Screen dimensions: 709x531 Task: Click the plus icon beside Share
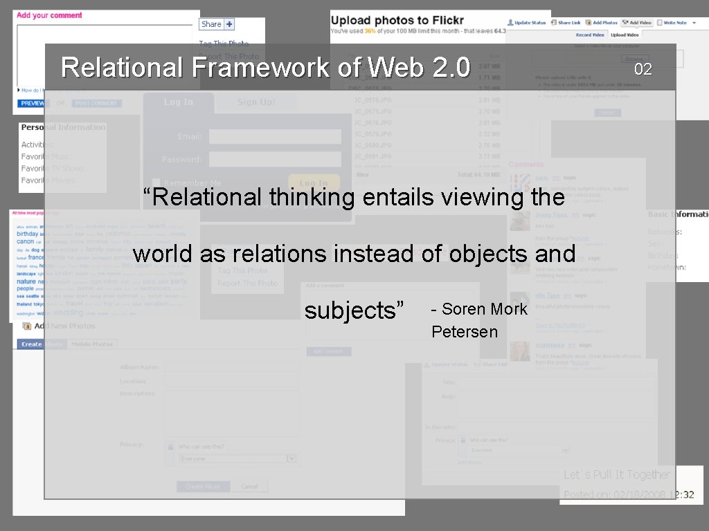click(229, 24)
